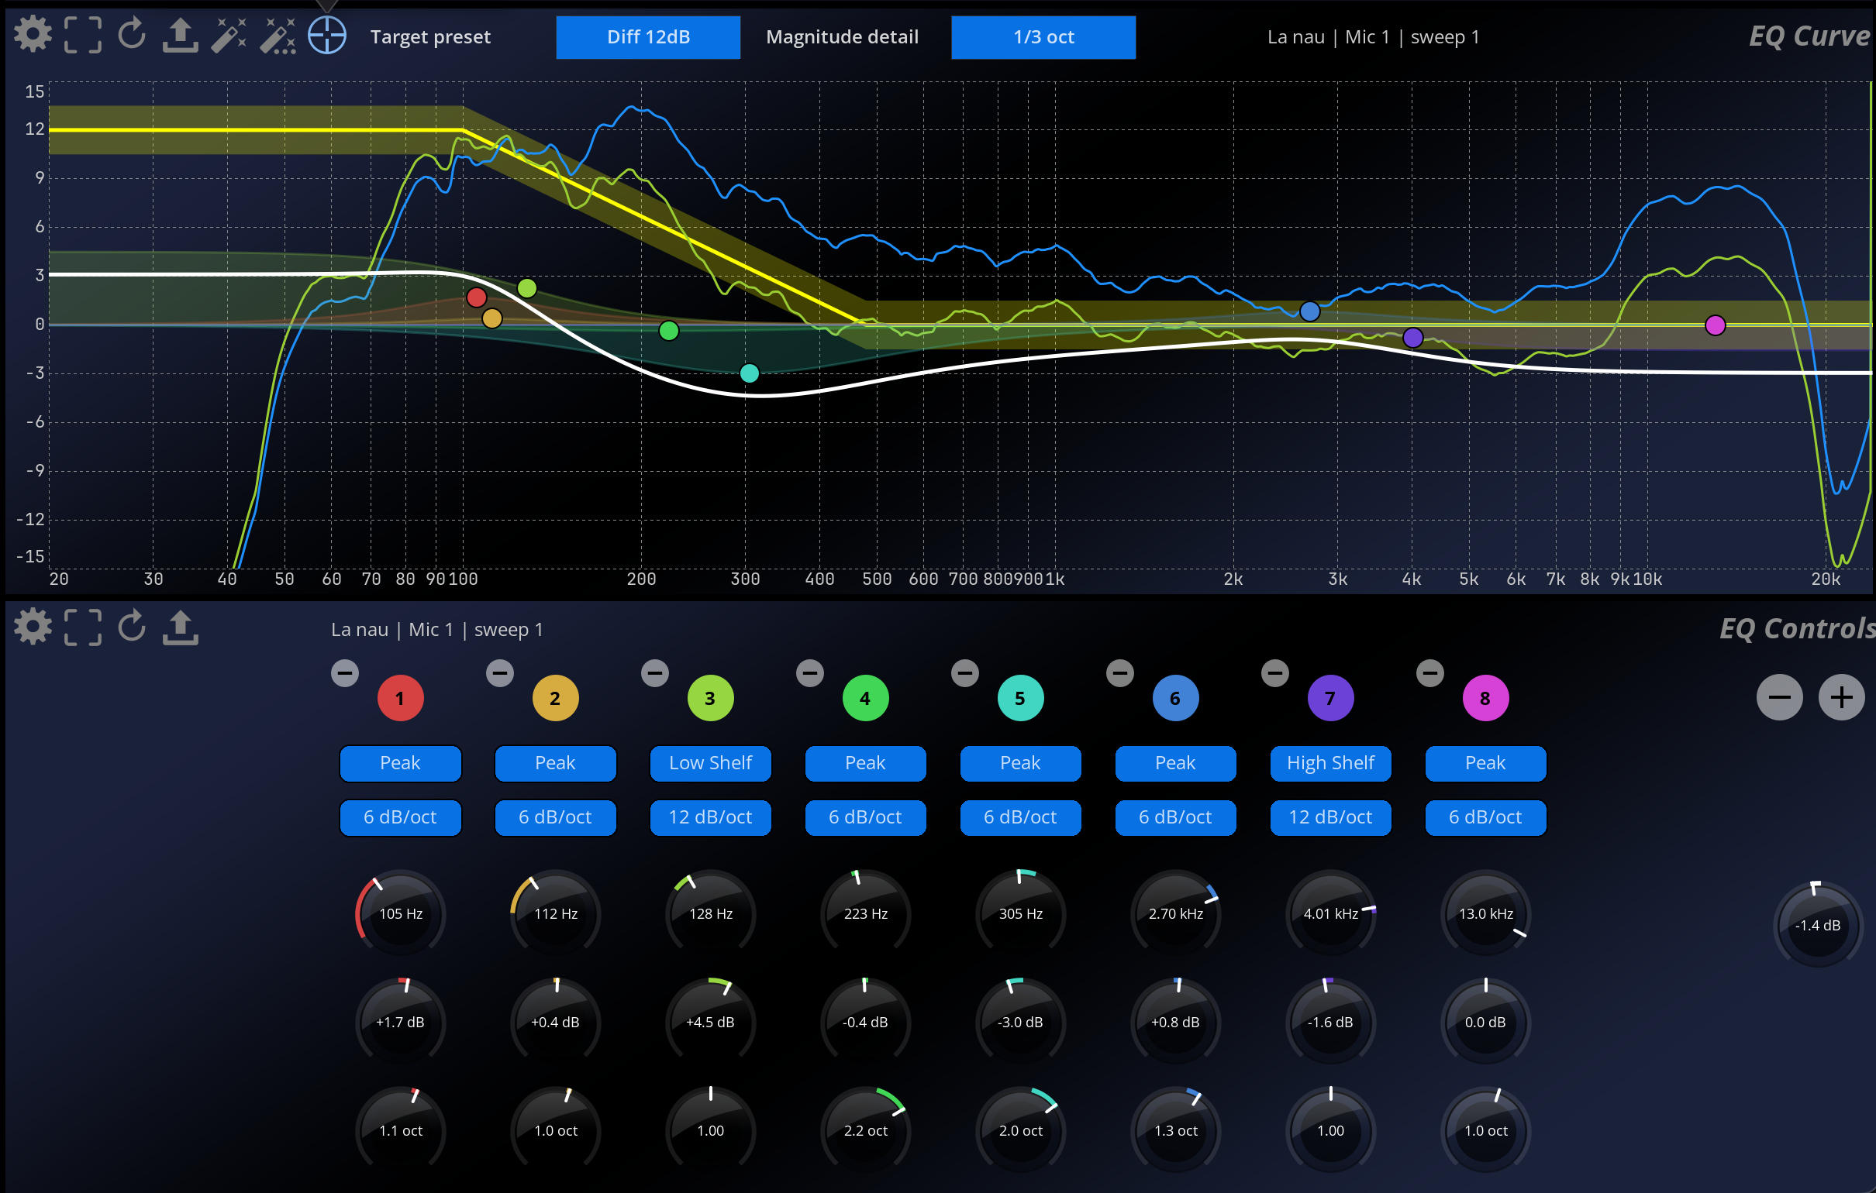
Task: Open EQ Controls settings gear icon
Action: [x=33, y=627]
